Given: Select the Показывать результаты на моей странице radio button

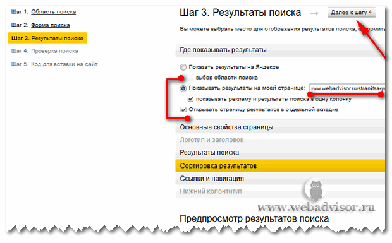Looking at the screenshot, I should pyautogui.click(x=183, y=88).
